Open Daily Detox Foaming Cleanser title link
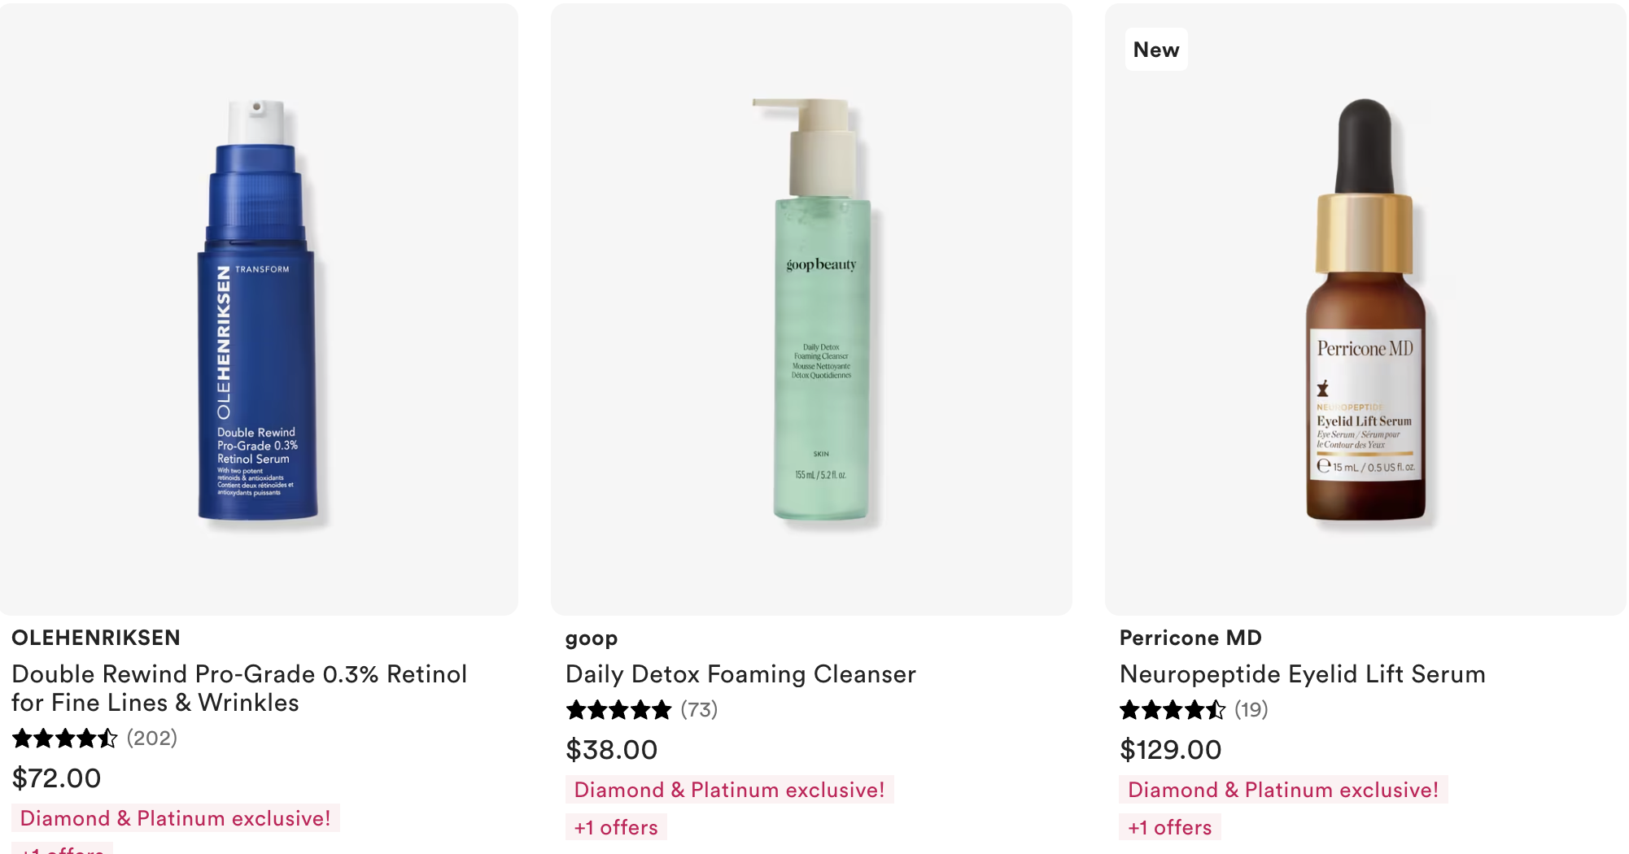This screenshot has height=854, width=1629. click(x=740, y=674)
